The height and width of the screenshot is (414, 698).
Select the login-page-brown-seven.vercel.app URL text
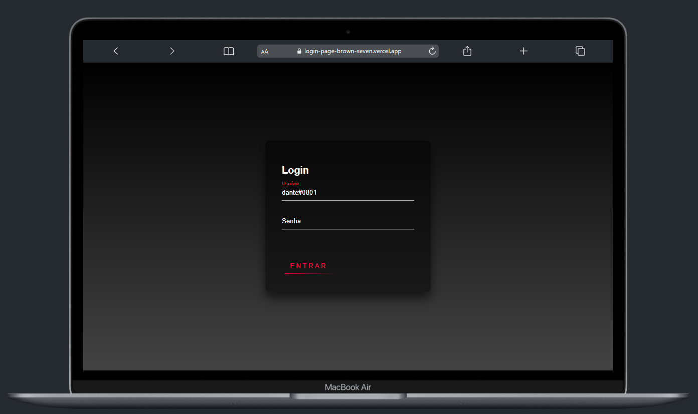coord(353,51)
